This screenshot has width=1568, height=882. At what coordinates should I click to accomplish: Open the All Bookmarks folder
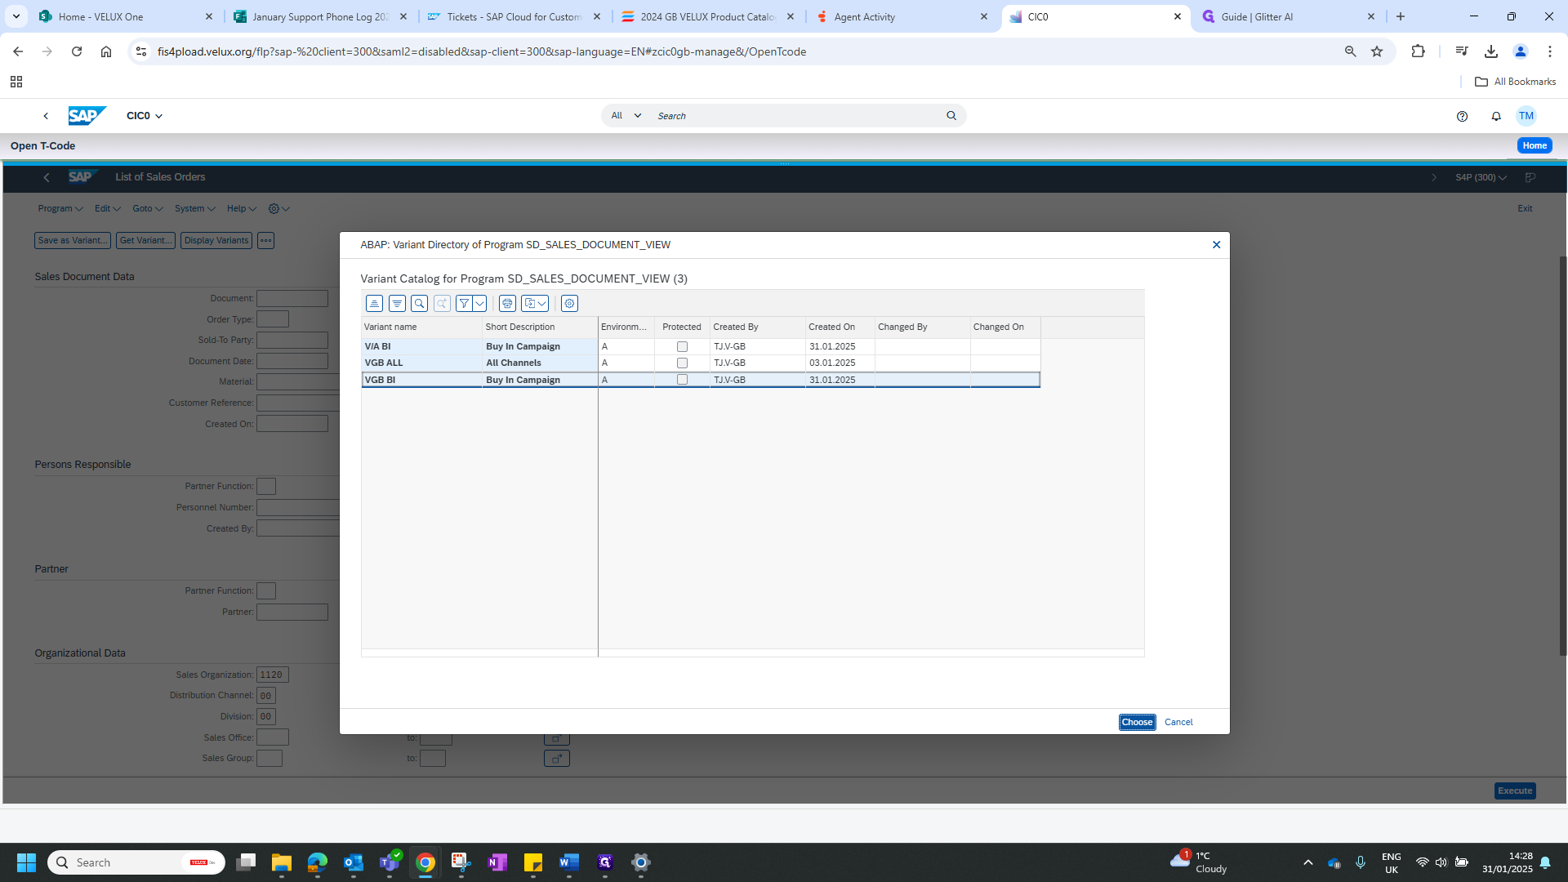[1515, 82]
